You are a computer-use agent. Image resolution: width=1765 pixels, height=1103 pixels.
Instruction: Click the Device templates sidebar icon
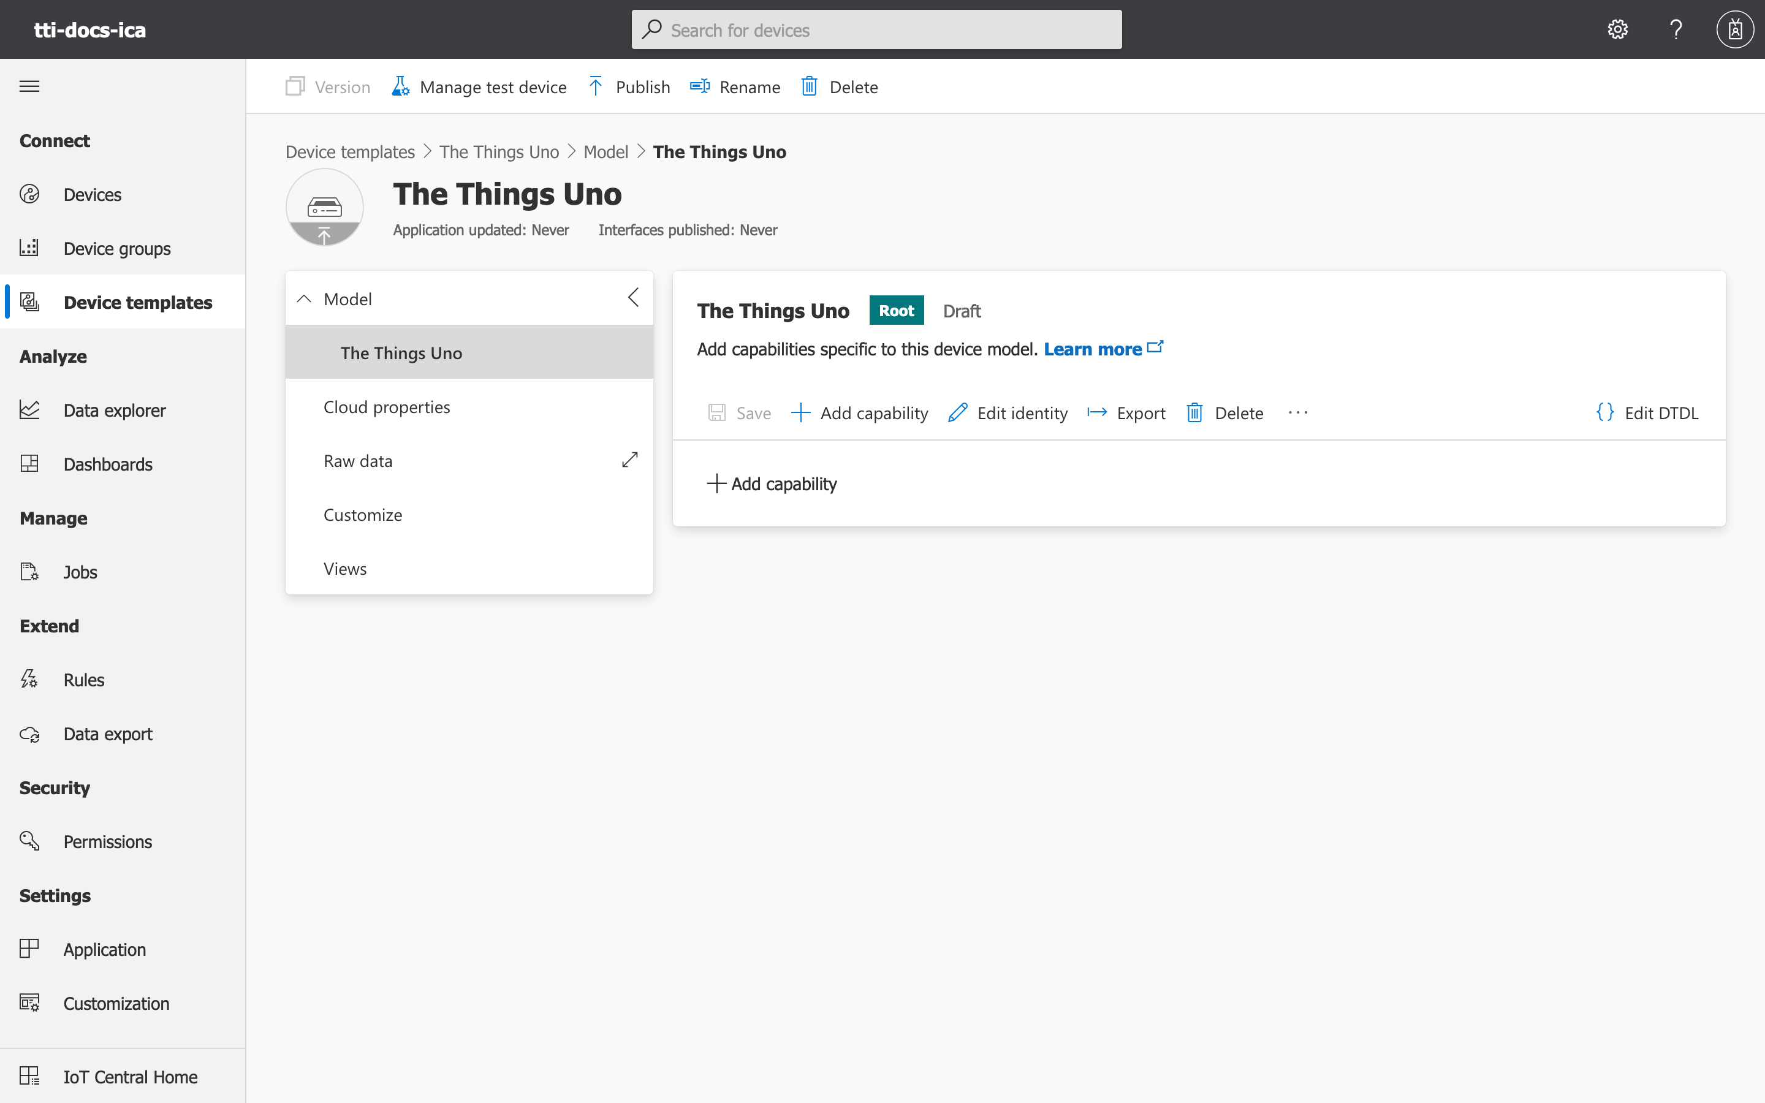click(x=29, y=302)
